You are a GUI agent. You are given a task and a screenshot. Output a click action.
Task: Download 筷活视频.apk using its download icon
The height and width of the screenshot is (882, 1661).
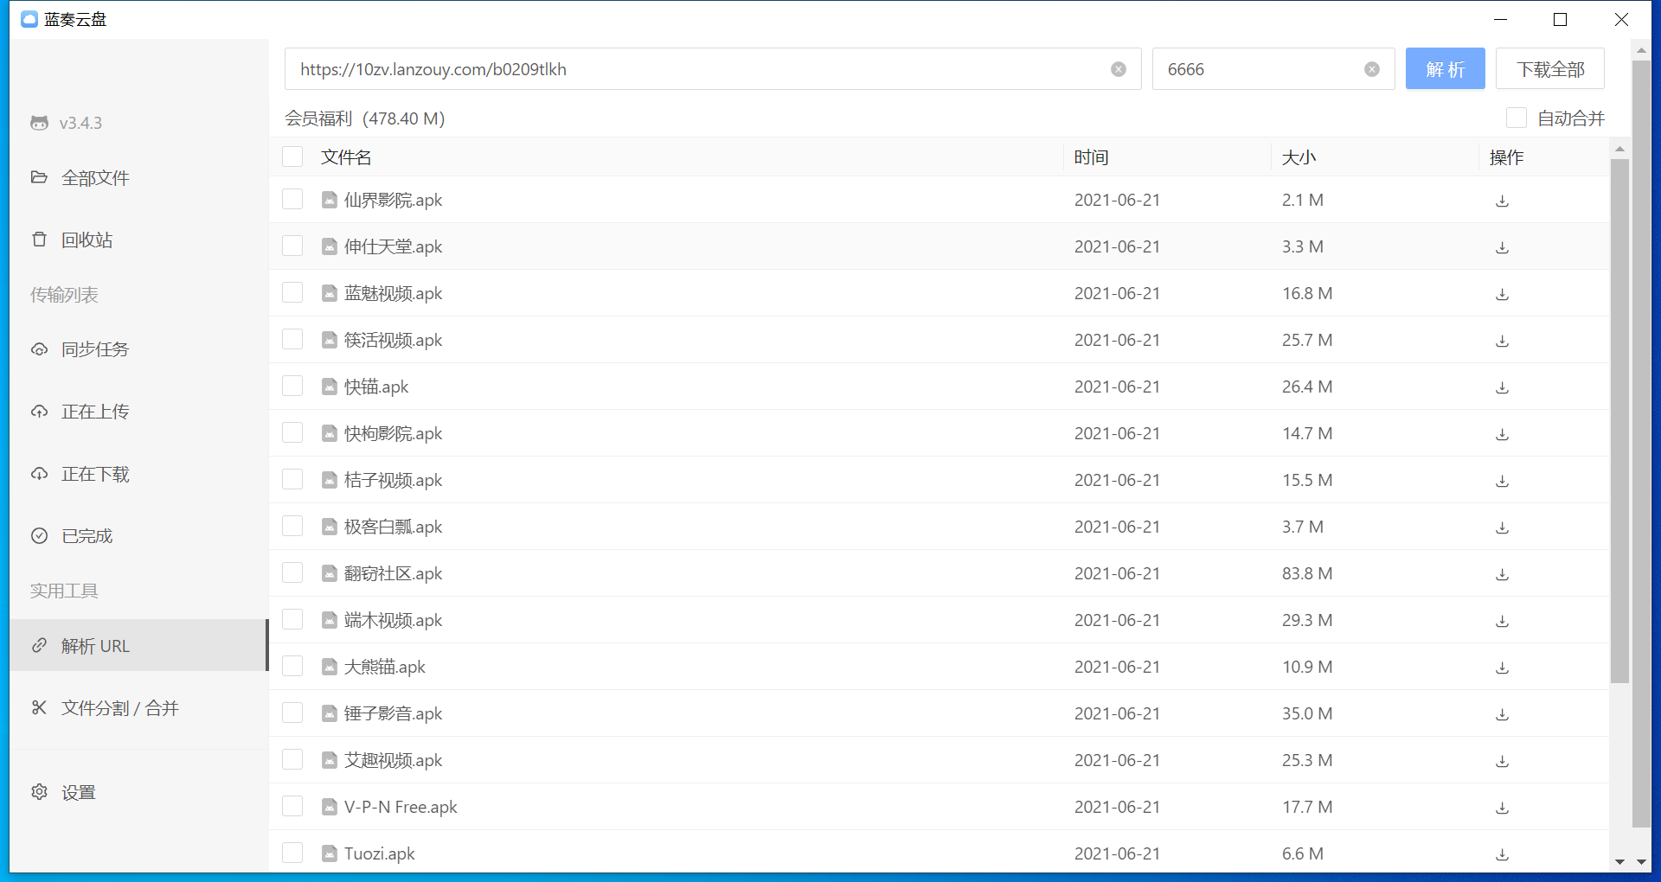pos(1503,341)
